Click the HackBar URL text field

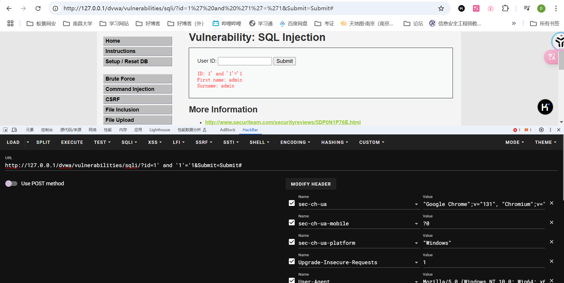coord(281,165)
